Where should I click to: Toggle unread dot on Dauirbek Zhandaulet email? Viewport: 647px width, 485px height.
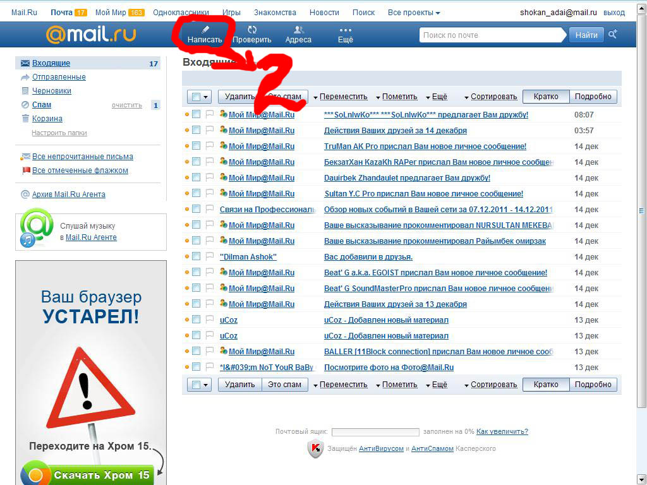click(187, 177)
